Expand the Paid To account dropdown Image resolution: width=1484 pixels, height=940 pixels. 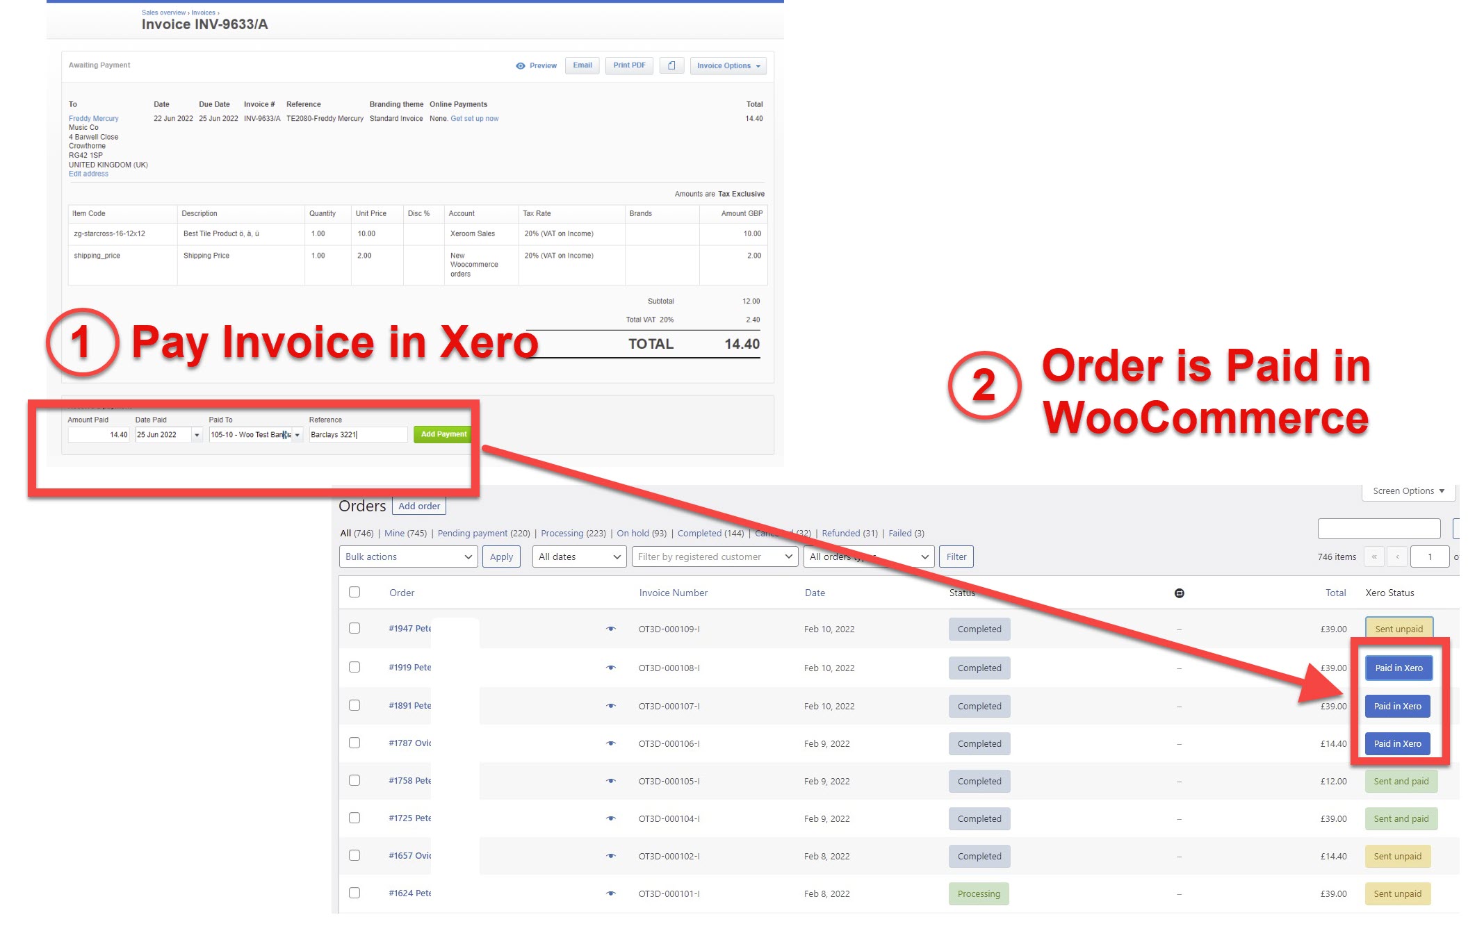pyautogui.click(x=297, y=435)
